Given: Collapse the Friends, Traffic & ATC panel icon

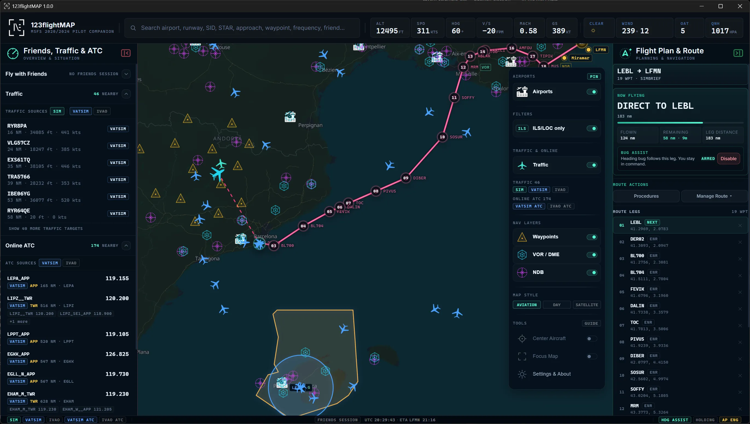Looking at the screenshot, I should click(126, 53).
